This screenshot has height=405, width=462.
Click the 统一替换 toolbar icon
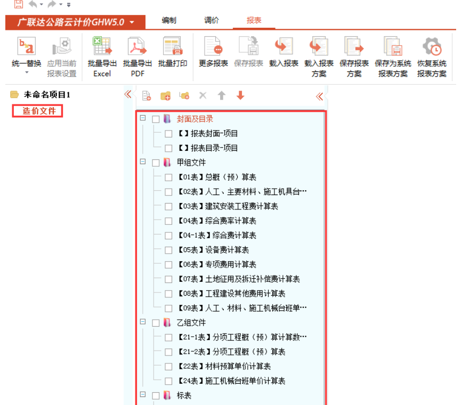coord(26,47)
